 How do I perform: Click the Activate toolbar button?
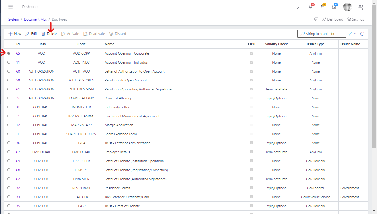(x=70, y=34)
